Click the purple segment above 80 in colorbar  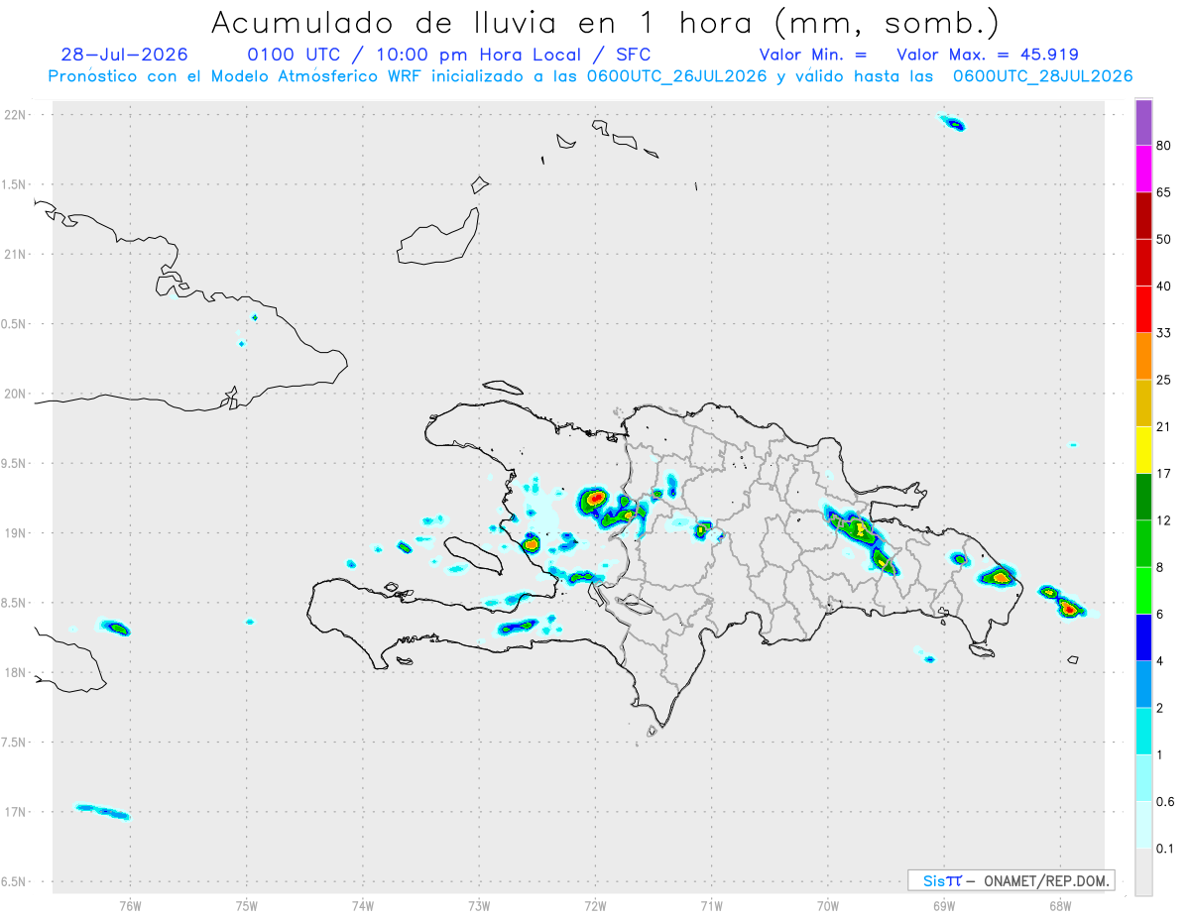1143,123
